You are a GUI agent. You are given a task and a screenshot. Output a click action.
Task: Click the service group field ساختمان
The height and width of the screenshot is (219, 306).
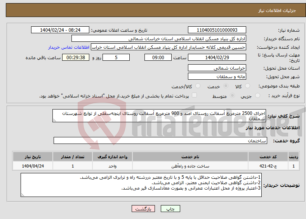(160, 140)
